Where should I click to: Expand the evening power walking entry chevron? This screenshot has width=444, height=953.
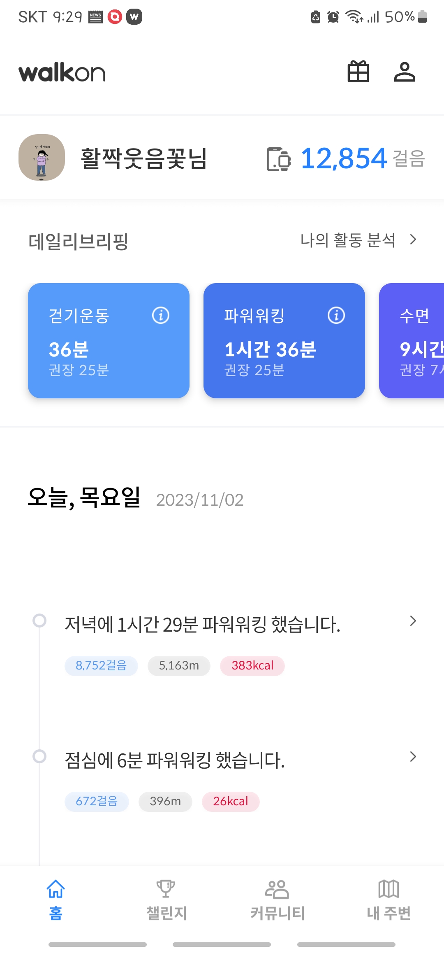[x=413, y=621]
